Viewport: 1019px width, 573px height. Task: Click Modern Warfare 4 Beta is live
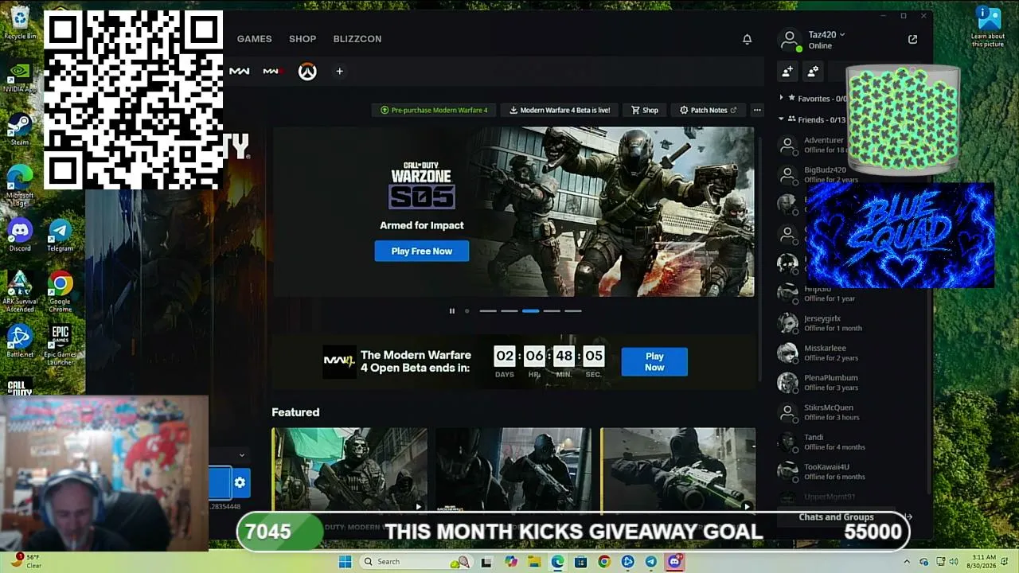click(x=560, y=110)
